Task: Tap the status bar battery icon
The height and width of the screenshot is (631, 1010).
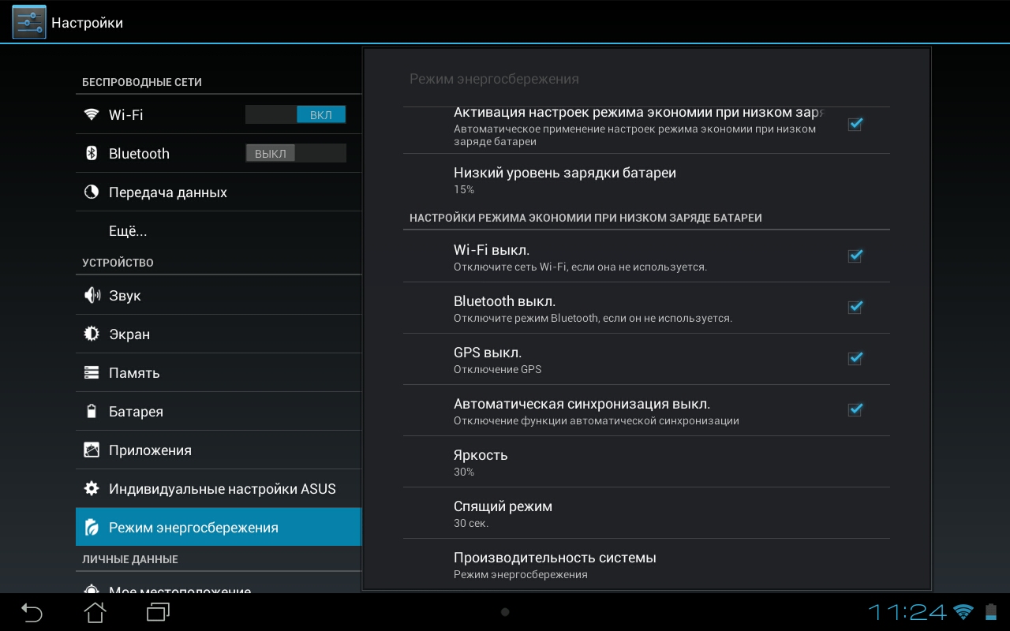Action: 991,611
